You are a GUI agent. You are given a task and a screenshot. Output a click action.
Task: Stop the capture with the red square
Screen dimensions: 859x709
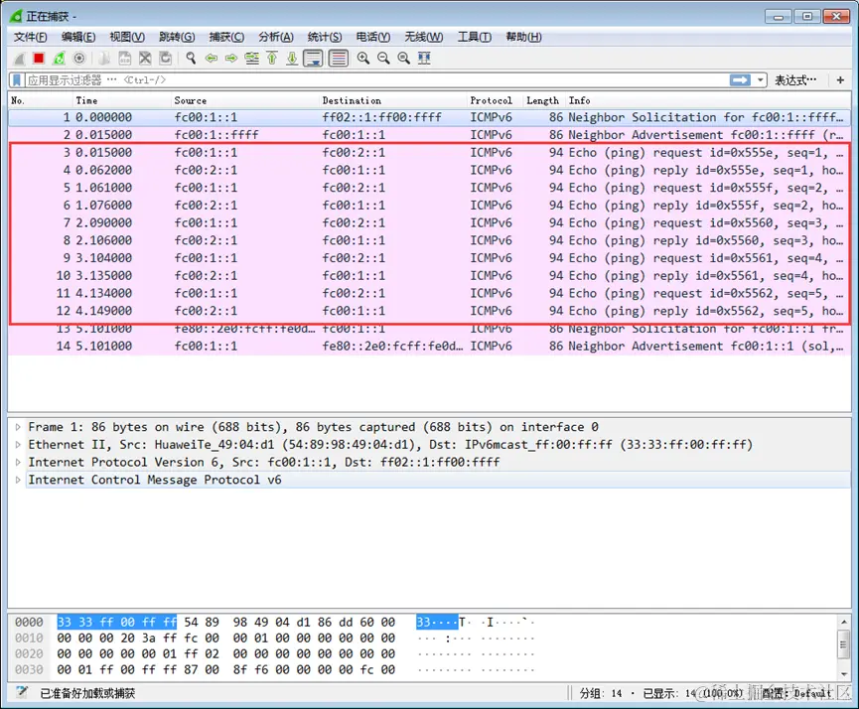(39, 58)
